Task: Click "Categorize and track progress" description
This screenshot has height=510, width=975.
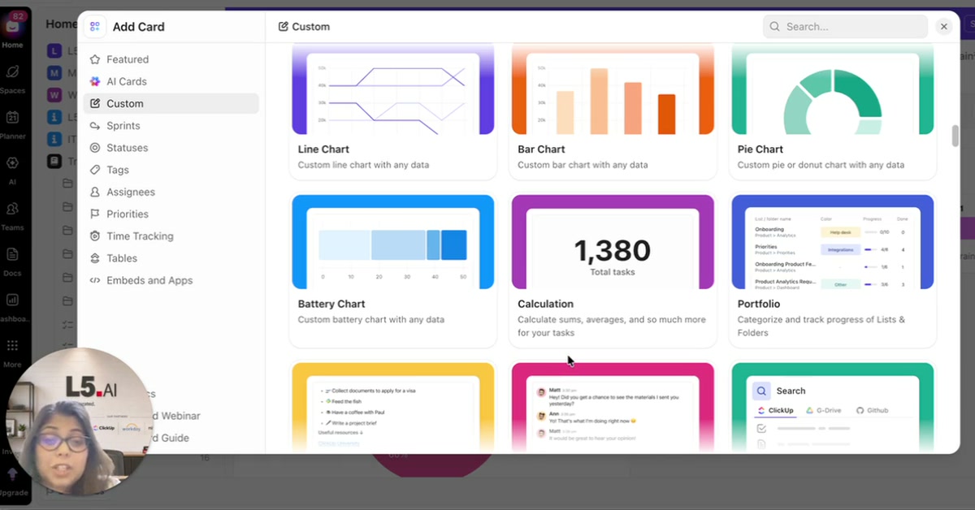Action: click(x=821, y=326)
